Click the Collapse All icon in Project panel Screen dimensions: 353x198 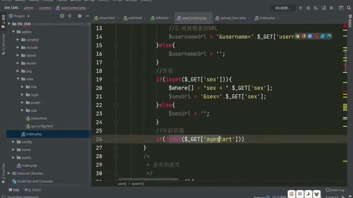[x=70, y=16]
